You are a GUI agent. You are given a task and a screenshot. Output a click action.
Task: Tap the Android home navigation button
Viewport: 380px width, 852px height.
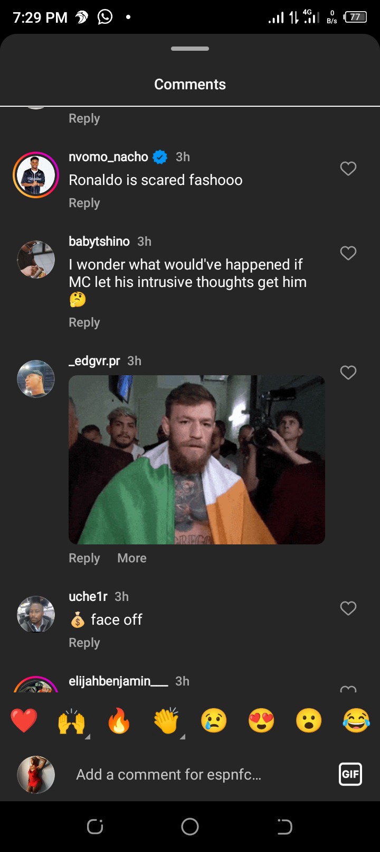click(x=190, y=827)
